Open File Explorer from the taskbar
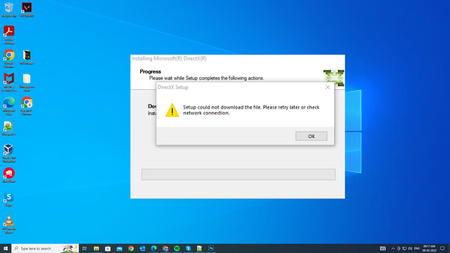Image resolution: width=450 pixels, height=253 pixels. pyautogui.click(x=96, y=249)
